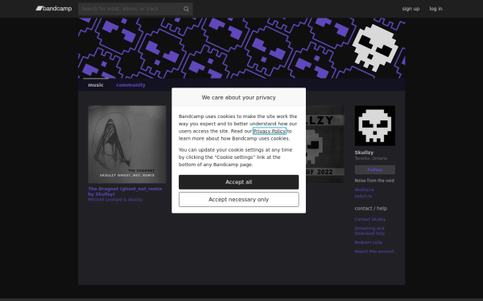
Task: Open the partially hidden Skullzy May 2022 album thumbnail
Action: point(324,144)
